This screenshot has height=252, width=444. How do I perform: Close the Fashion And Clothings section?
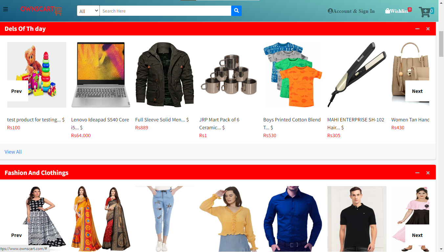[428, 173]
